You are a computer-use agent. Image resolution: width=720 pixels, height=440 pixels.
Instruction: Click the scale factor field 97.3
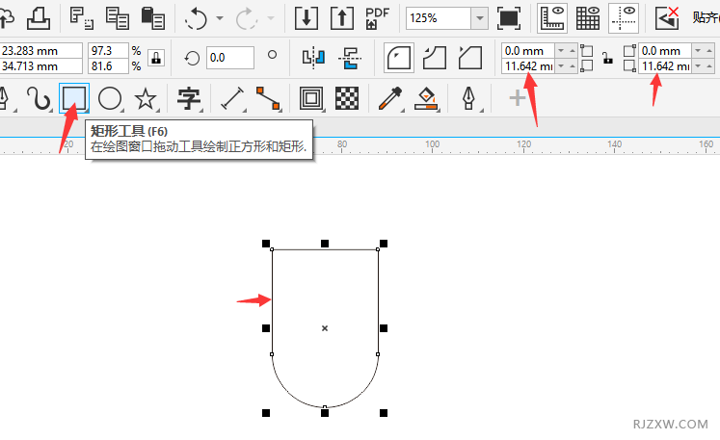108,50
